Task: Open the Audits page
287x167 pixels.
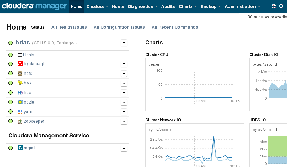Action: [x=168, y=6]
